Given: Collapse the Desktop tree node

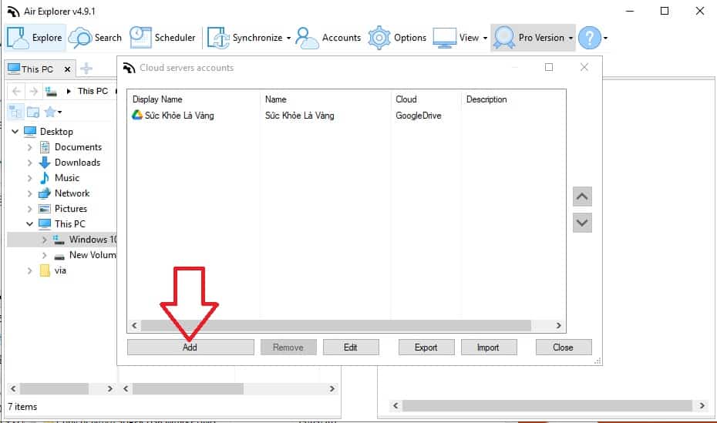Looking at the screenshot, I should click(x=15, y=132).
